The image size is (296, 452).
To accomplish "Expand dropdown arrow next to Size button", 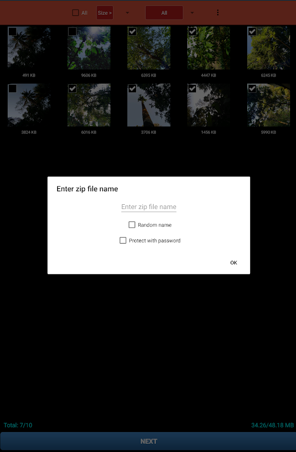I will coord(127,13).
